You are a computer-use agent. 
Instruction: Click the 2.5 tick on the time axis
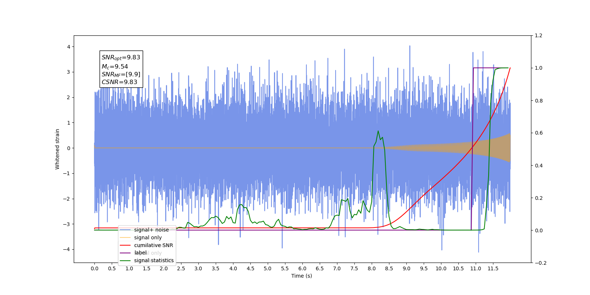click(x=181, y=268)
